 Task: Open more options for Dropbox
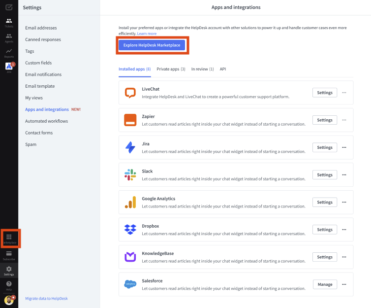(344, 229)
